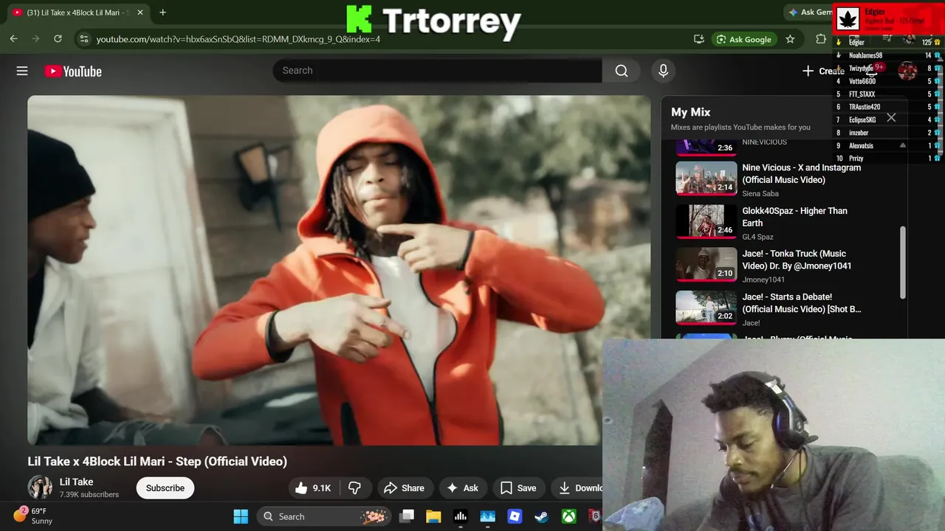Viewport: 945px width, 531px height.
Task: Play Jace! Starts a Debate video
Action: pyautogui.click(x=801, y=302)
